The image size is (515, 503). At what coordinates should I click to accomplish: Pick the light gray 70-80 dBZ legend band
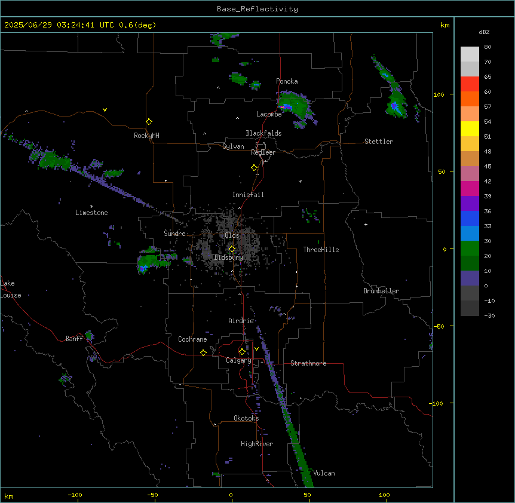470,54
